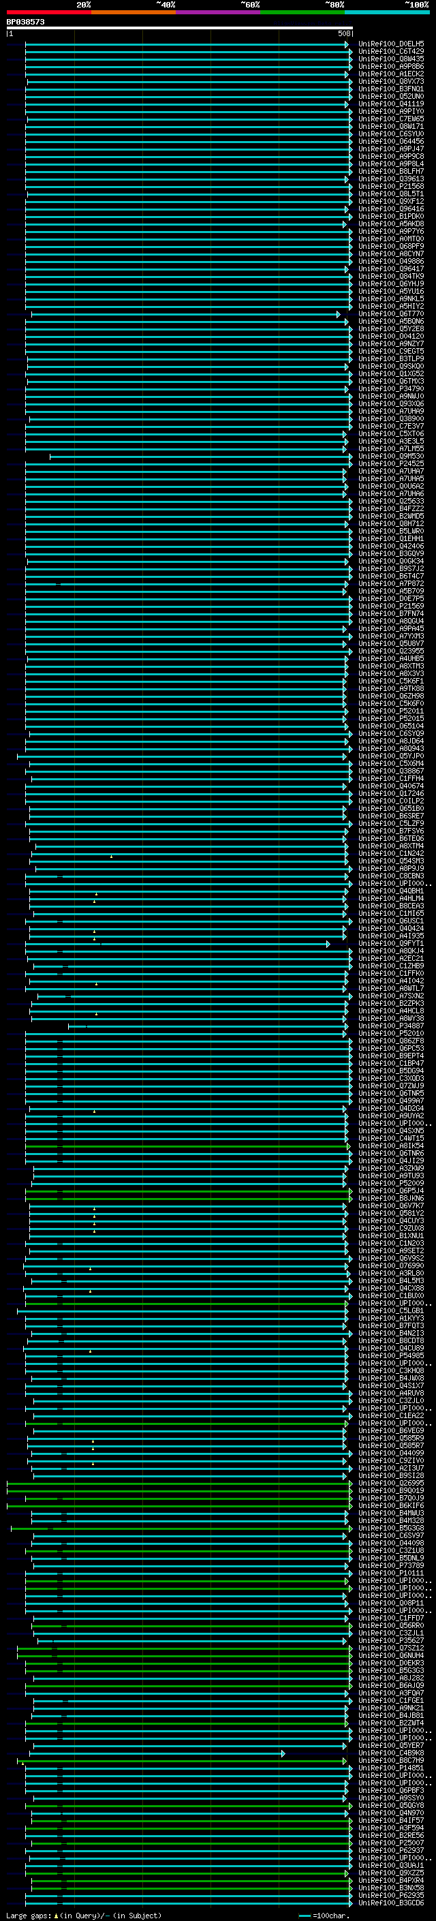Choose UniRef100_A5AKD8 in the hit list
Screen dimensions: 436x1921
tap(391, 224)
